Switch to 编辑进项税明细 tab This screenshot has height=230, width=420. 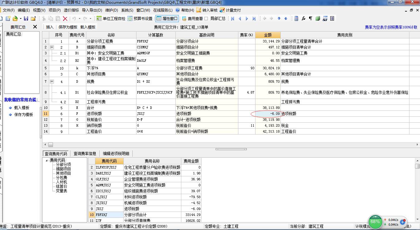pyautogui.click(x=116, y=154)
